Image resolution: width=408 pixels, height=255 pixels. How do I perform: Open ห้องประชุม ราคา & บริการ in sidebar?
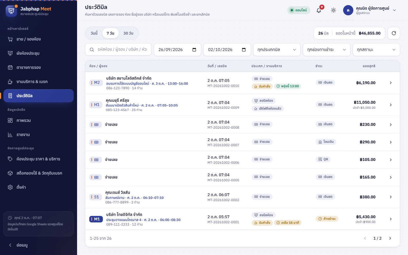pyautogui.click(x=39, y=159)
